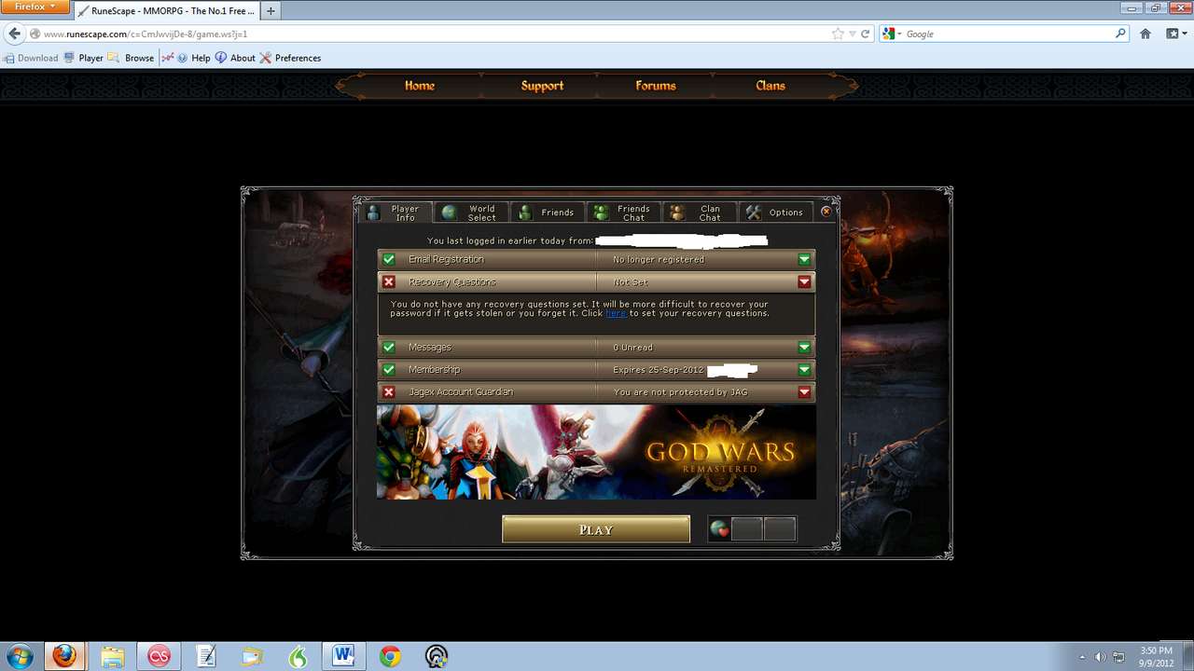Collapse the Recovery Questions row arrow
The width and height of the screenshot is (1194, 671).
804,281
